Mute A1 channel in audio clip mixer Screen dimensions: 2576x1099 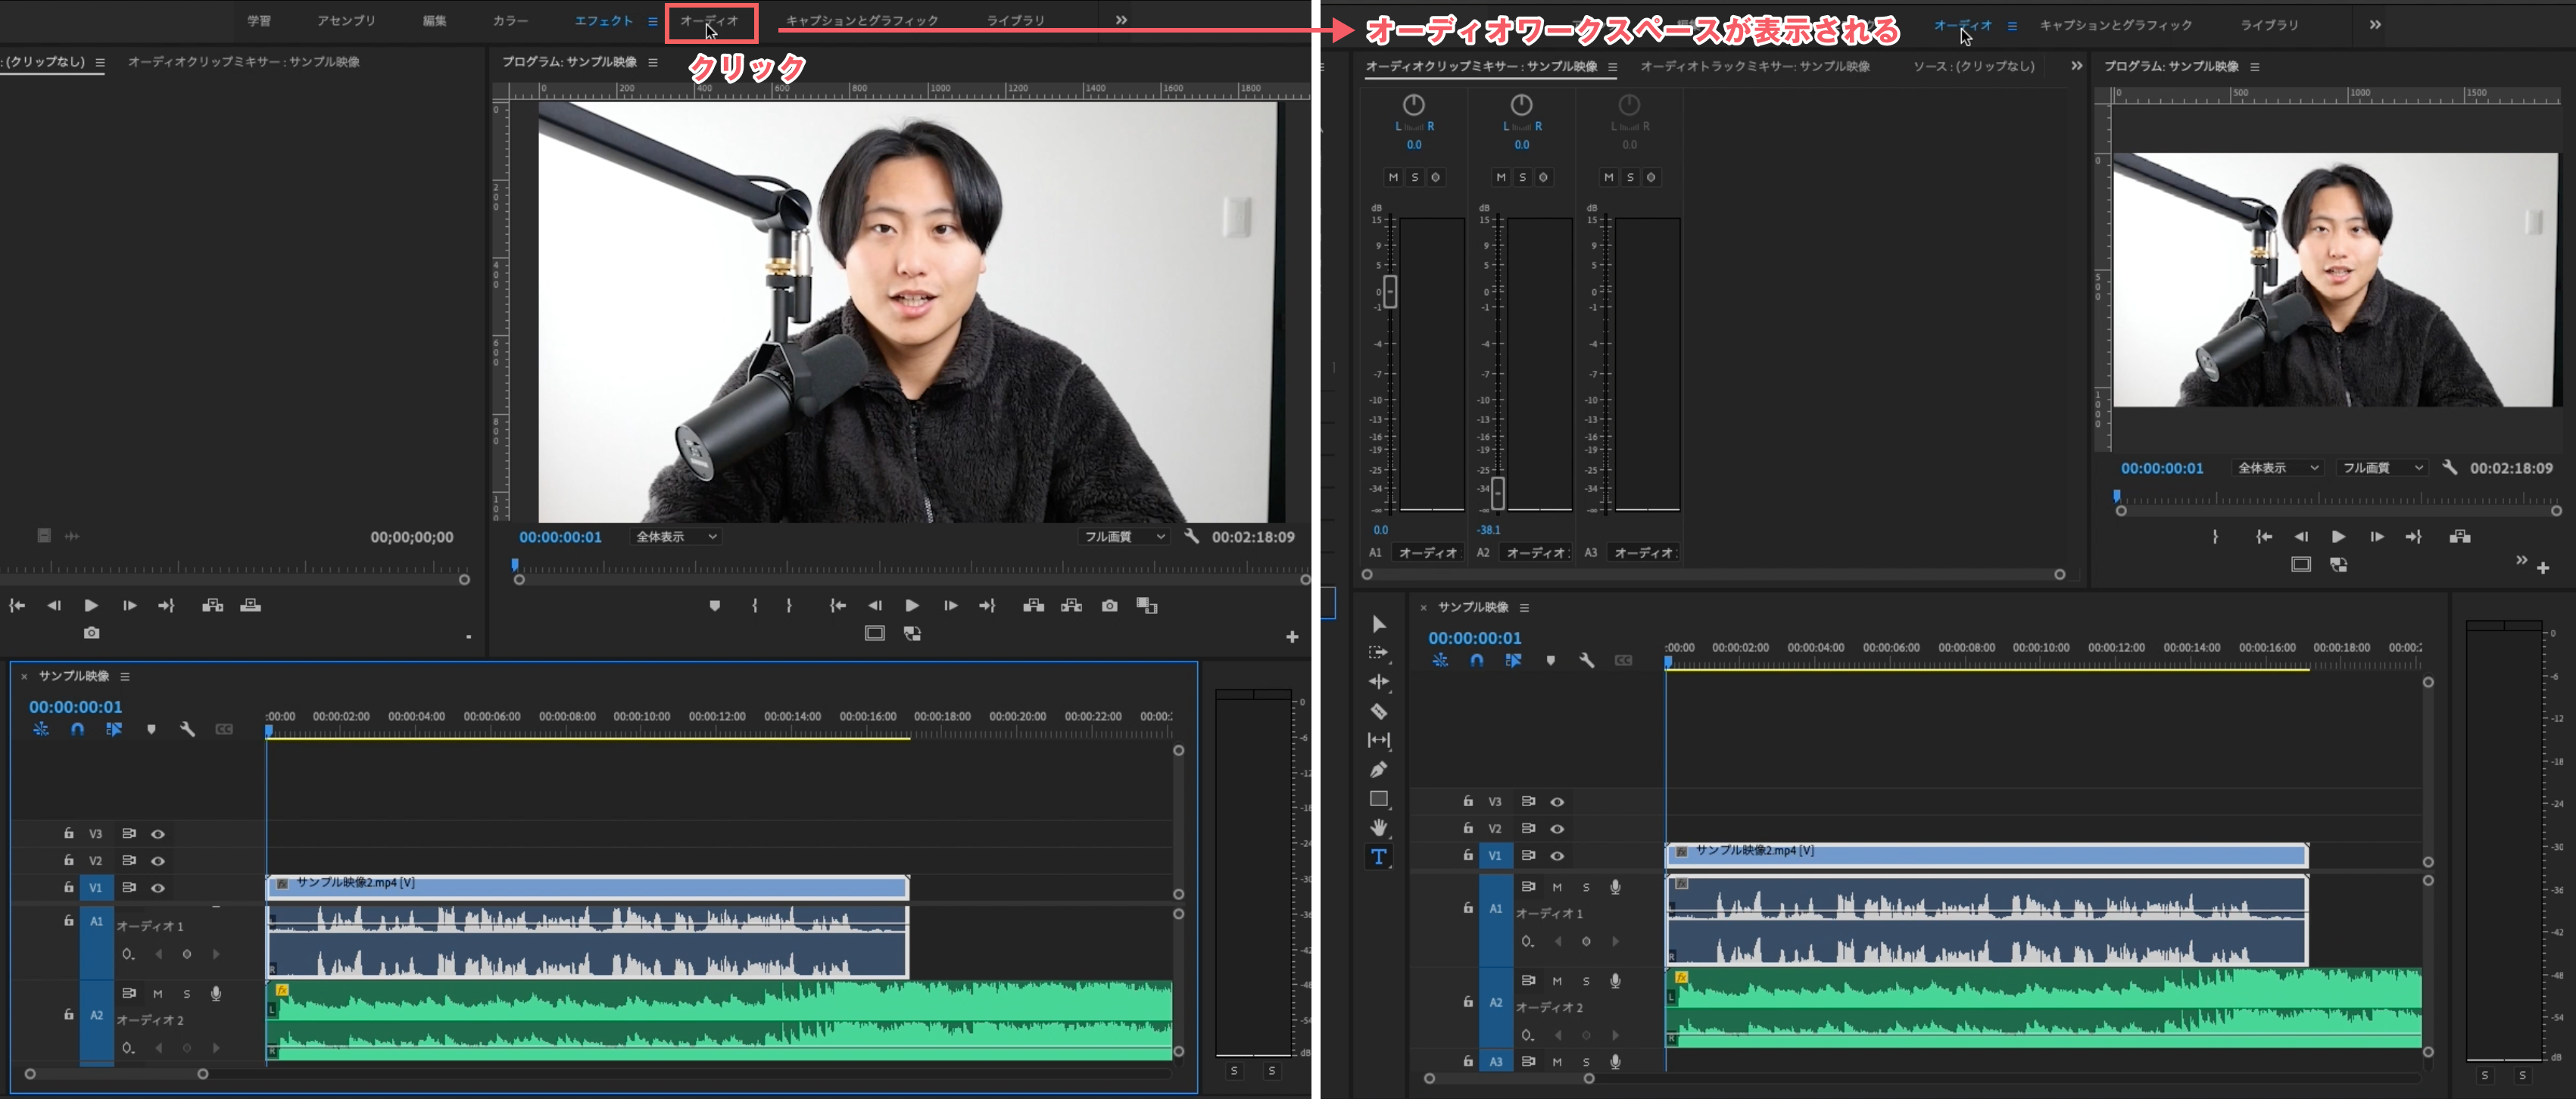click(x=1393, y=177)
